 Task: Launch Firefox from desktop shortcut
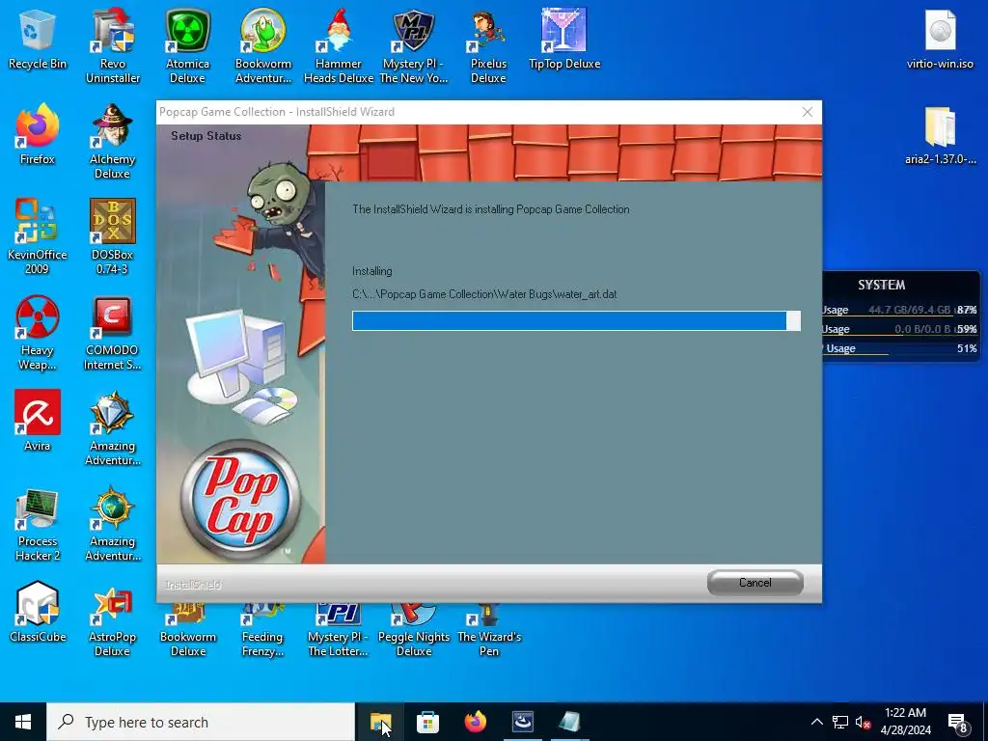[38, 134]
